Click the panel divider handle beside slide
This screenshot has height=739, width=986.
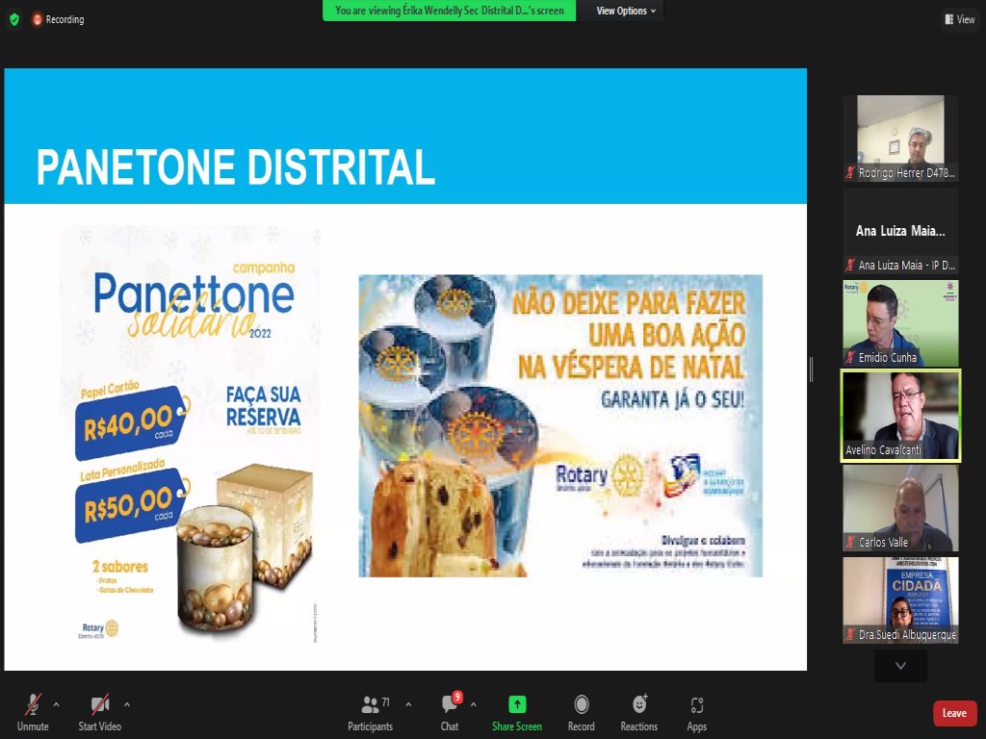click(811, 369)
